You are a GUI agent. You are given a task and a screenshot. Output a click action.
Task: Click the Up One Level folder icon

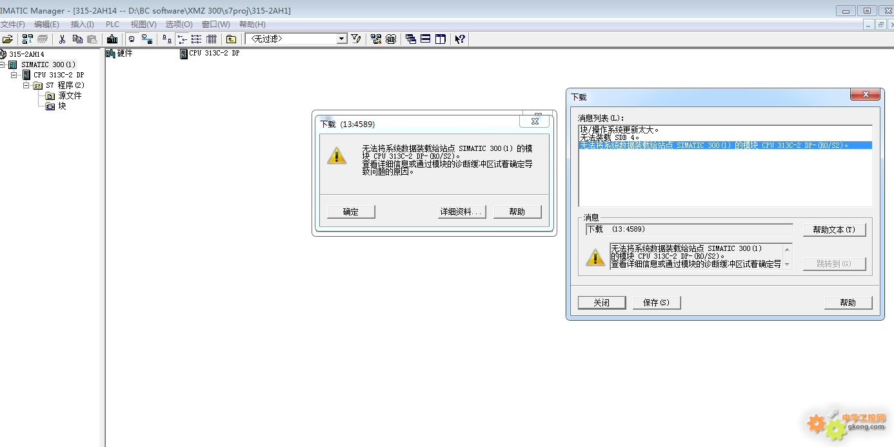231,39
